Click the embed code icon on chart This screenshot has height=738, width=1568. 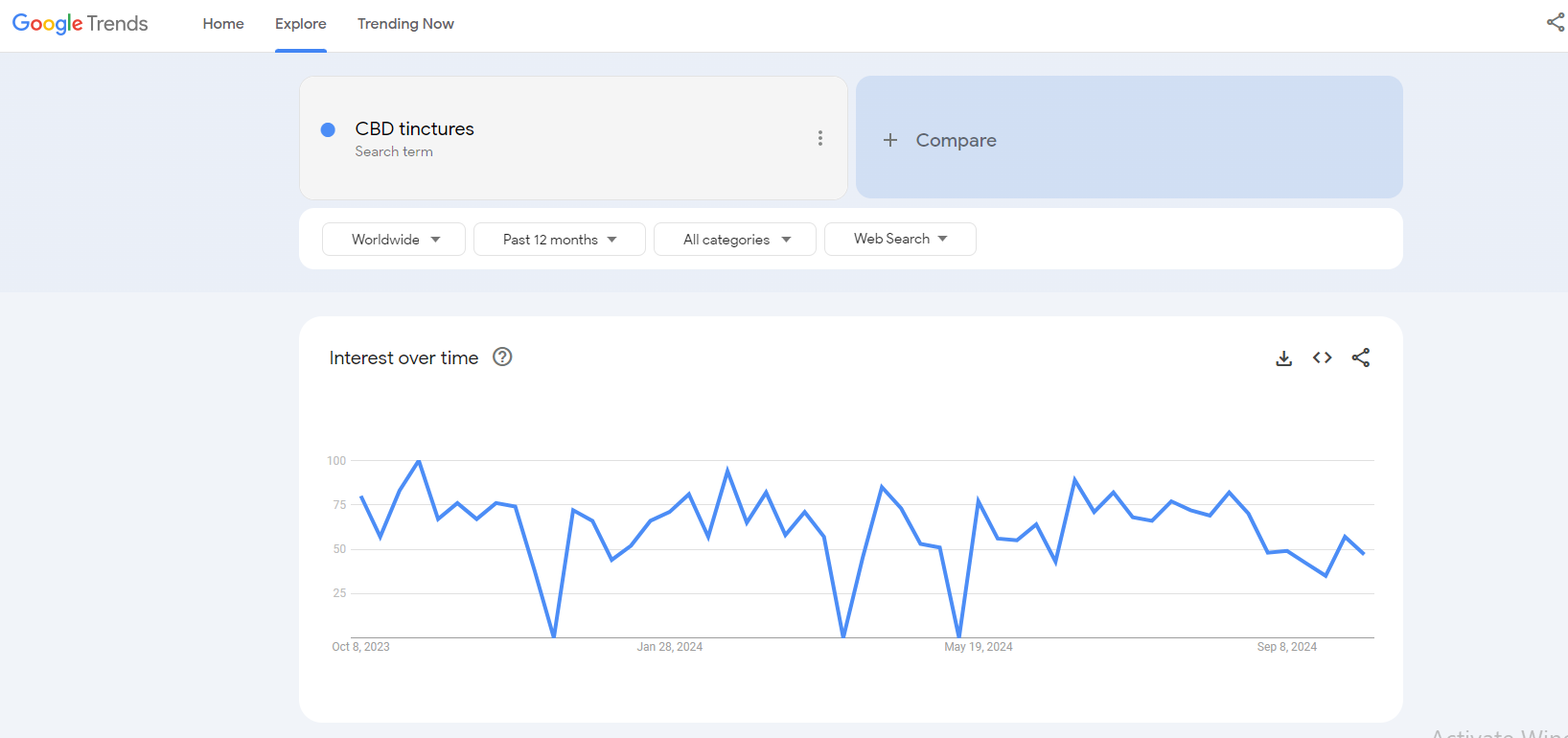[x=1323, y=357]
